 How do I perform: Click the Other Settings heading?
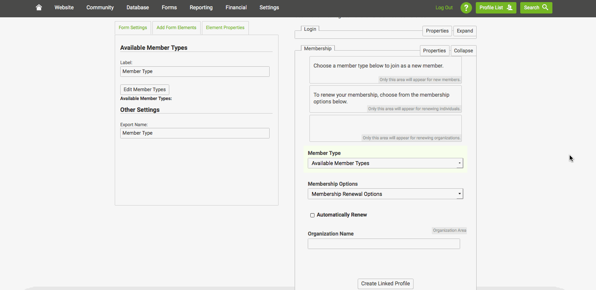(x=140, y=110)
